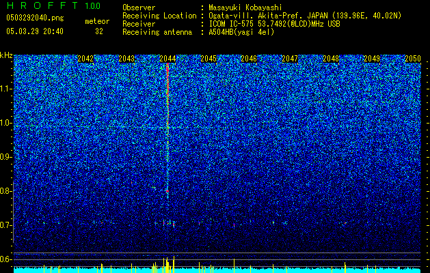430x273 pixels.
Task: Click receiver ICOM IC-575 53.7492 MHz text
Action: tap(274, 24)
